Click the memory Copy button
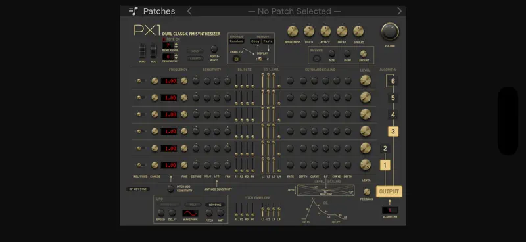 pos(255,41)
